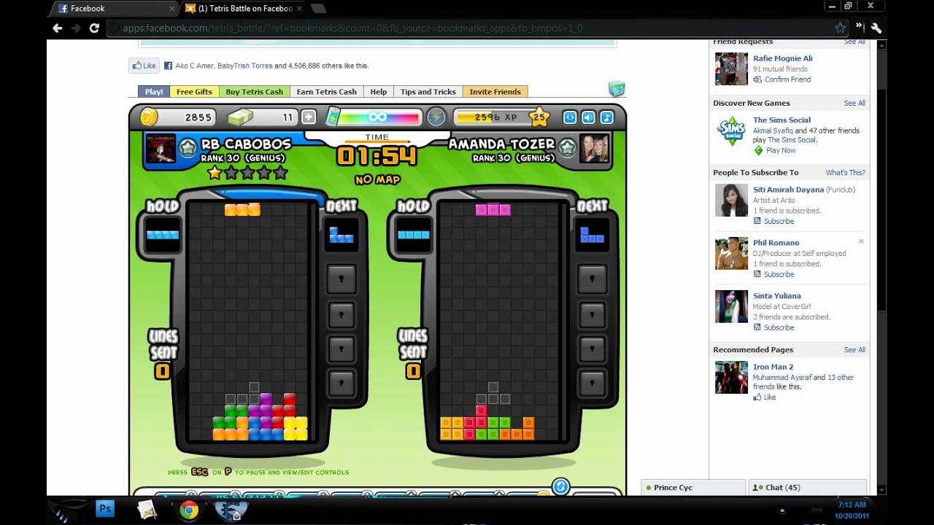Click the left player's Hold piece box
934x525 pixels.
tap(162, 235)
